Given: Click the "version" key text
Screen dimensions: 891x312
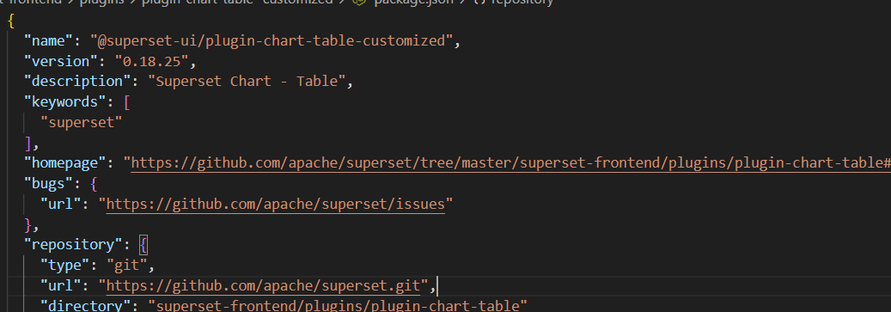Looking at the screenshot, I should [x=61, y=61].
